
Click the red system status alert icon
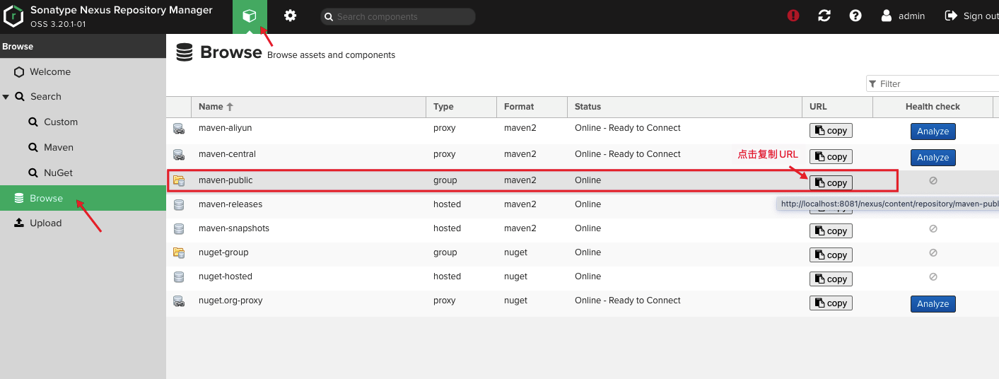(793, 16)
